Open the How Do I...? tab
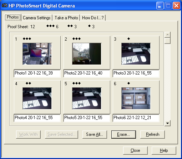Viewport: 182px width, 159px height. 93,18
